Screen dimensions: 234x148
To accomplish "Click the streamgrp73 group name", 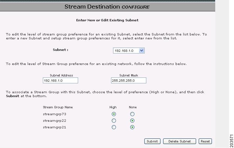I will point(54,114).
